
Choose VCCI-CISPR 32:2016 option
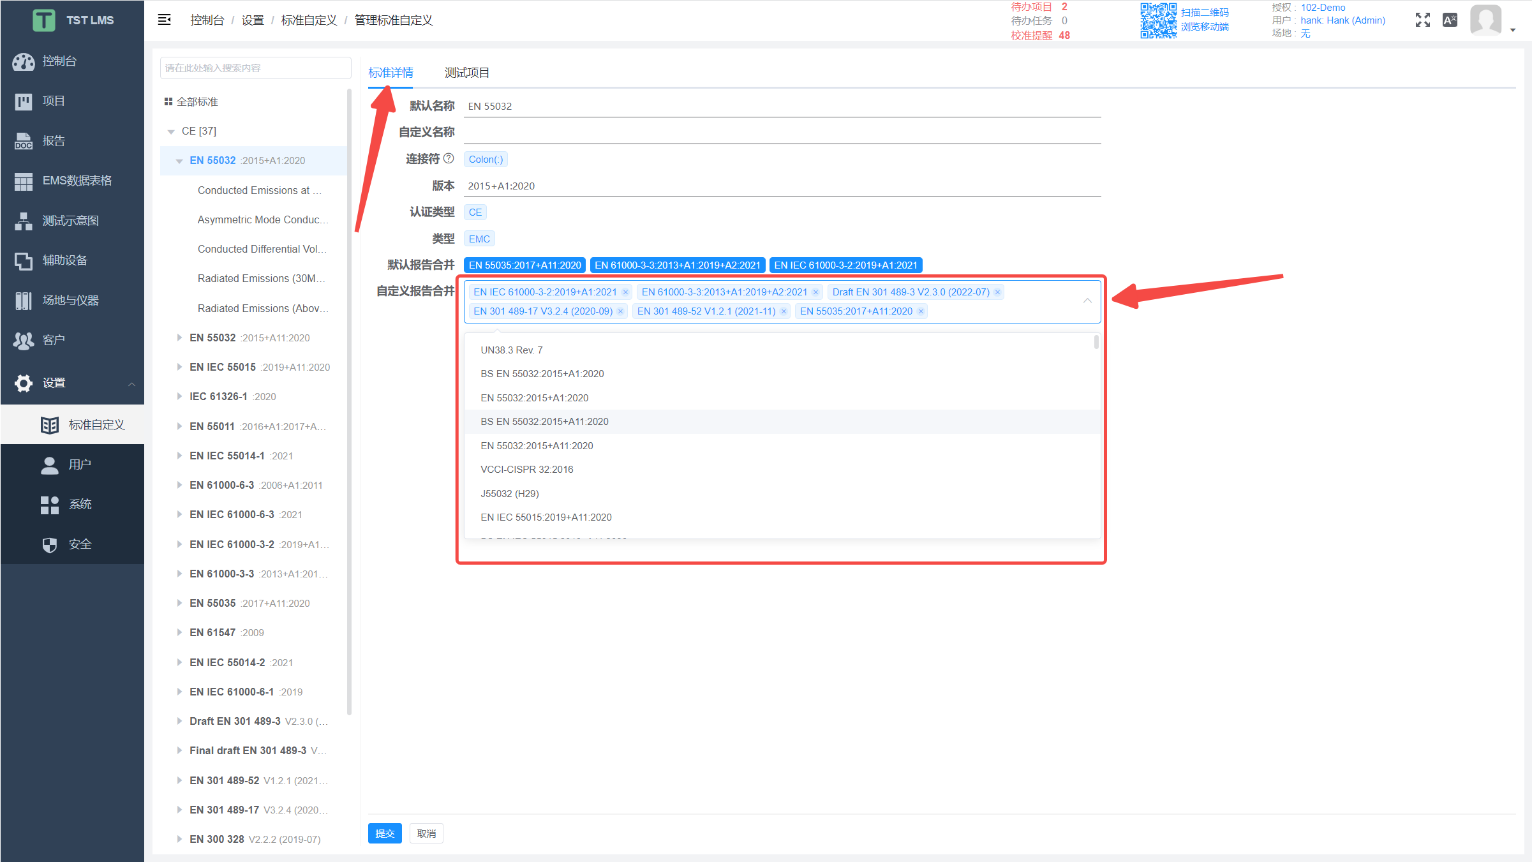point(782,470)
